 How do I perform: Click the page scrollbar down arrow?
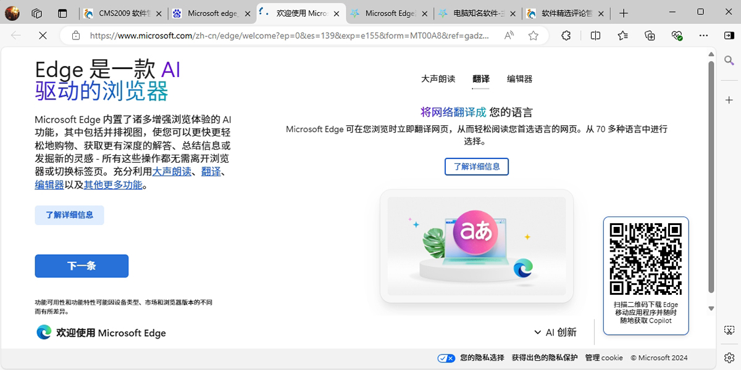tap(711, 308)
